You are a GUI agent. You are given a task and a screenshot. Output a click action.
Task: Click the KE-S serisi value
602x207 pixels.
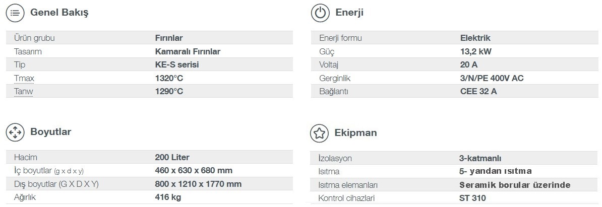[x=177, y=65]
